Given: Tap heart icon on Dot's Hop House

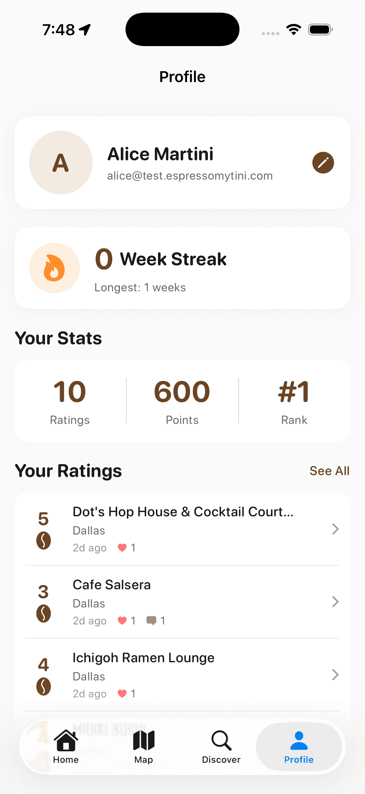Looking at the screenshot, I should tap(122, 548).
